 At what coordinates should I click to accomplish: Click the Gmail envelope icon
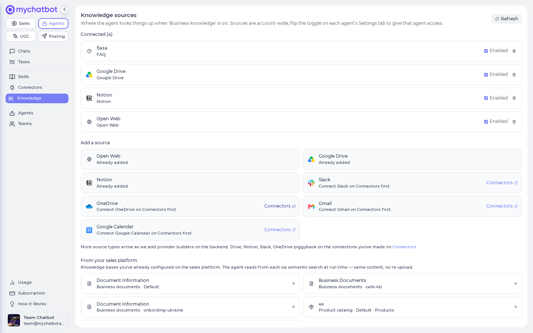[311, 206]
